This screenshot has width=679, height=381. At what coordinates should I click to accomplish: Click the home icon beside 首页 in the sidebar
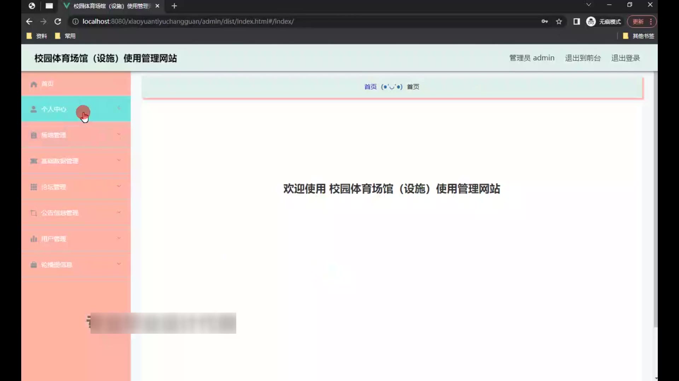click(x=34, y=84)
